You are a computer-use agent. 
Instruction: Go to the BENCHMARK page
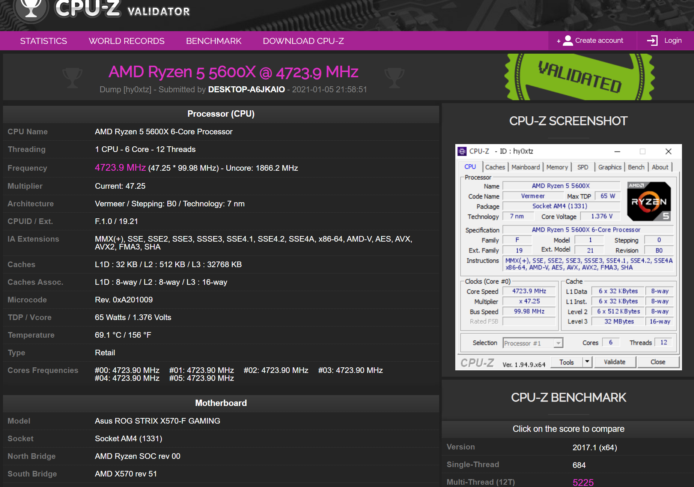[214, 41]
